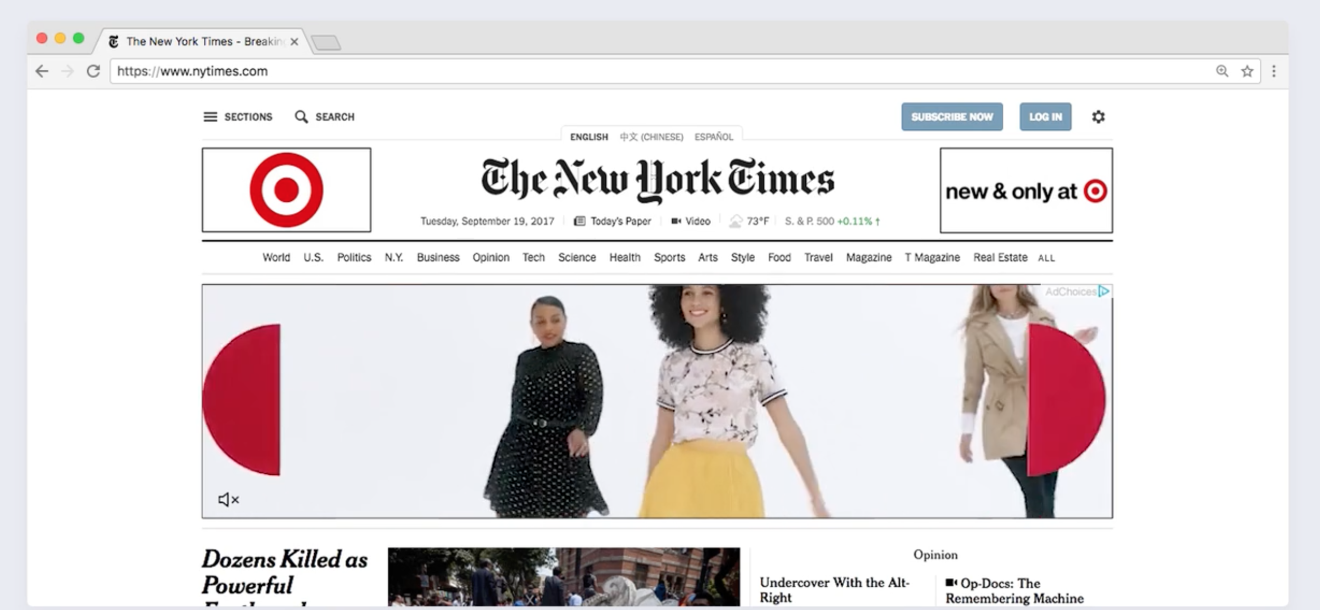Go to the World section
The height and width of the screenshot is (610, 1320).
click(276, 258)
